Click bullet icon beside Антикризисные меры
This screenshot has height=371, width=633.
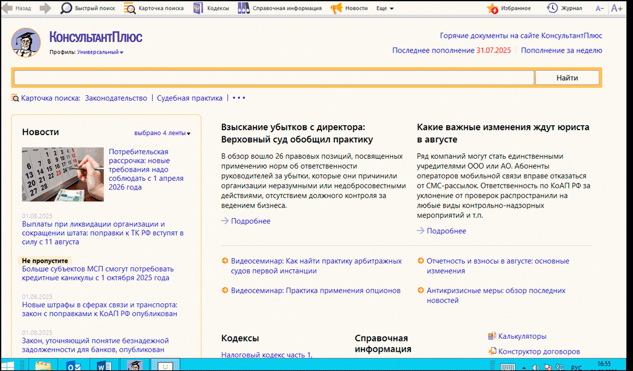pyautogui.click(x=420, y=290)
